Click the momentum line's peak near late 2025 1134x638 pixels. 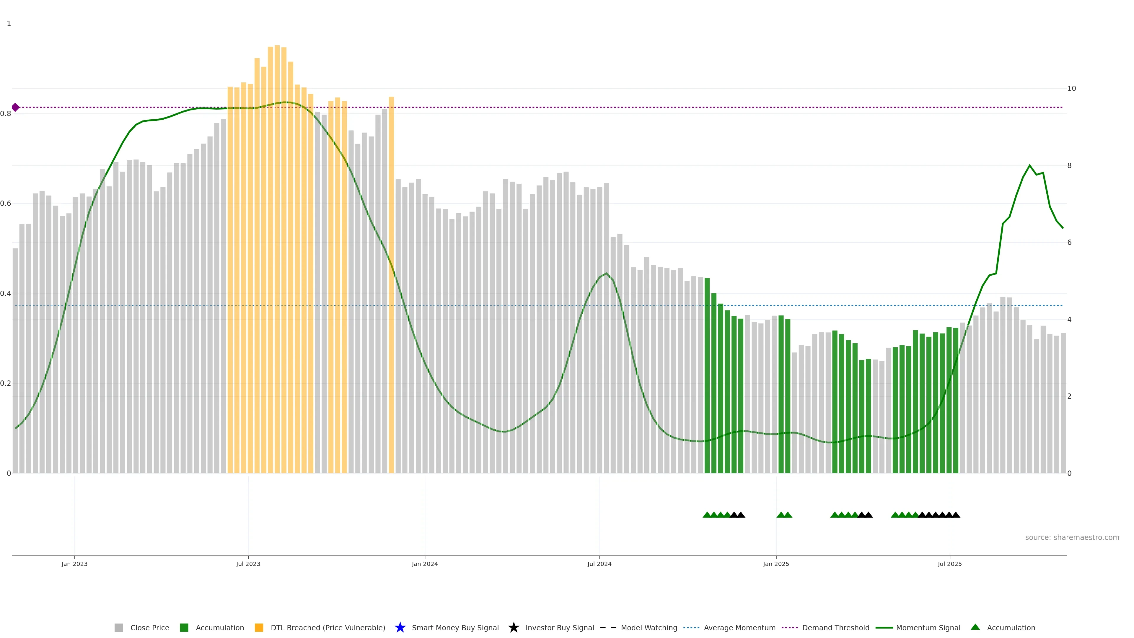[1029, 166]
